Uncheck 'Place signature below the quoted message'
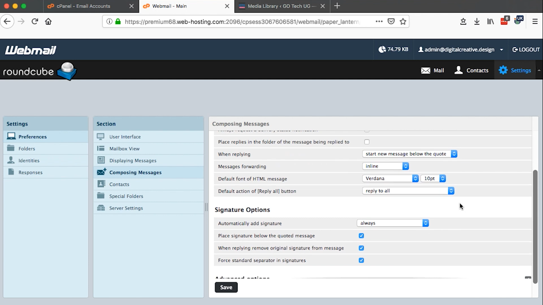543x305 pixels. 361,236
